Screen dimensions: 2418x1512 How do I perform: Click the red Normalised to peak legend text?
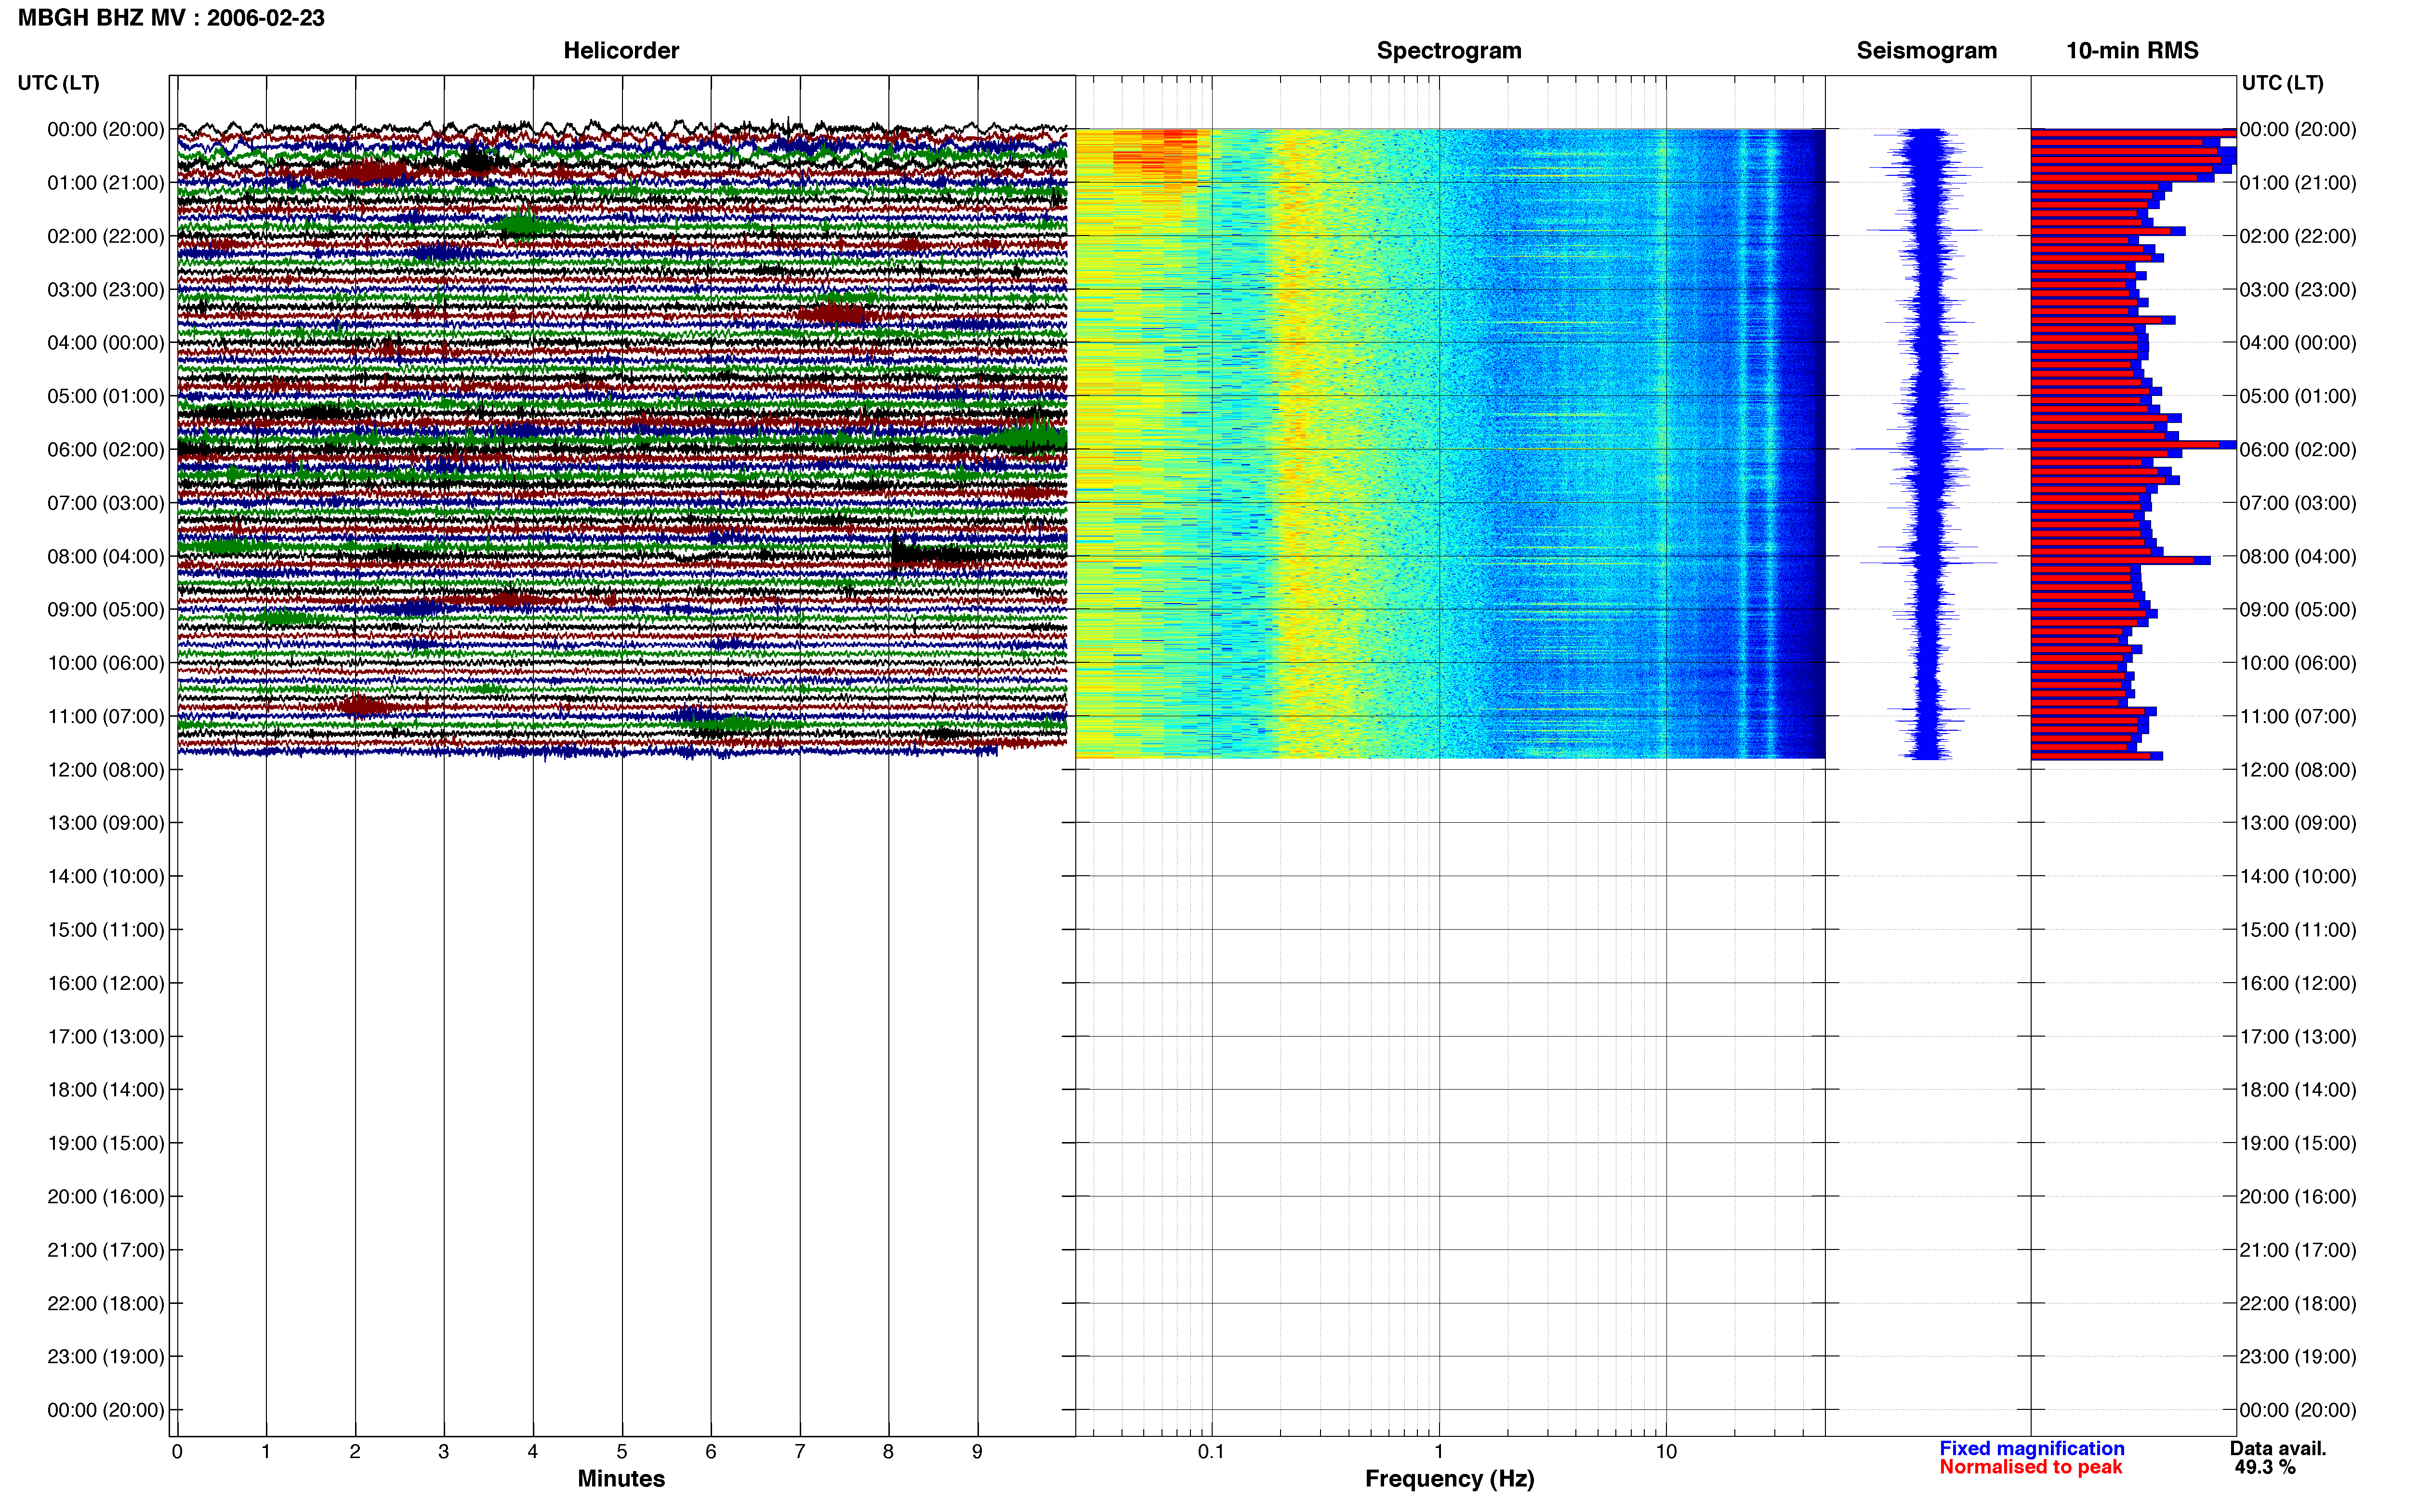point(2030,1467)
